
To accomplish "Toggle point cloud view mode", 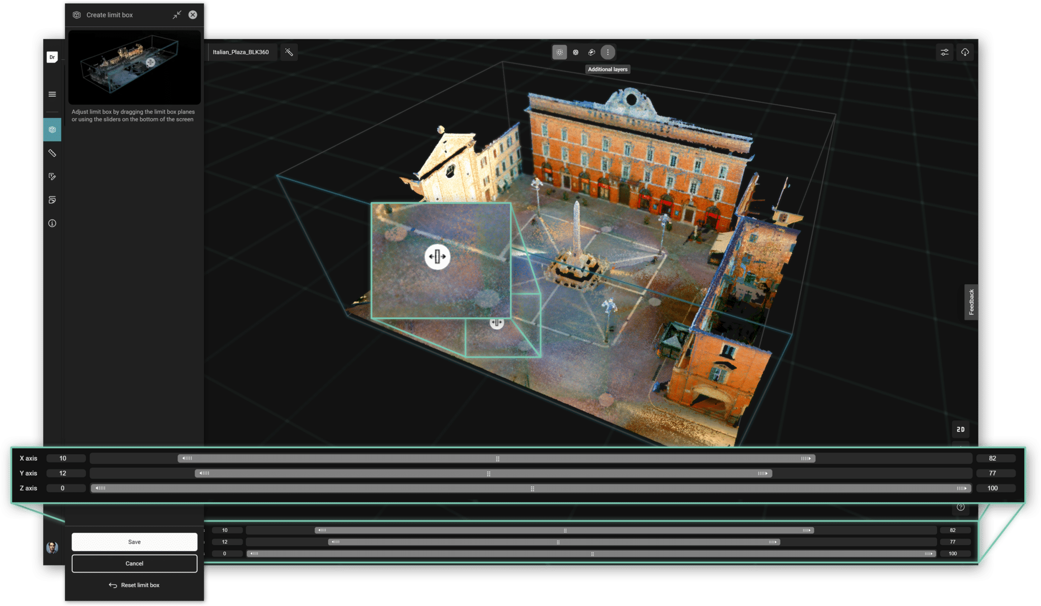I will [x=560, y=51].
